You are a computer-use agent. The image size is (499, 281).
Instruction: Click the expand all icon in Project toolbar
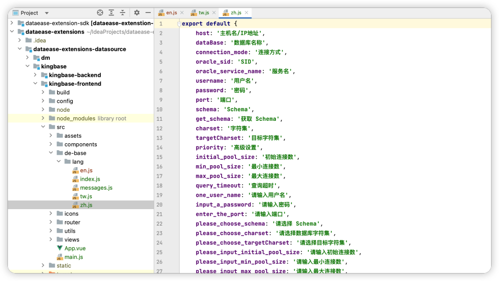pyautogui.click(x=111, y=13)
